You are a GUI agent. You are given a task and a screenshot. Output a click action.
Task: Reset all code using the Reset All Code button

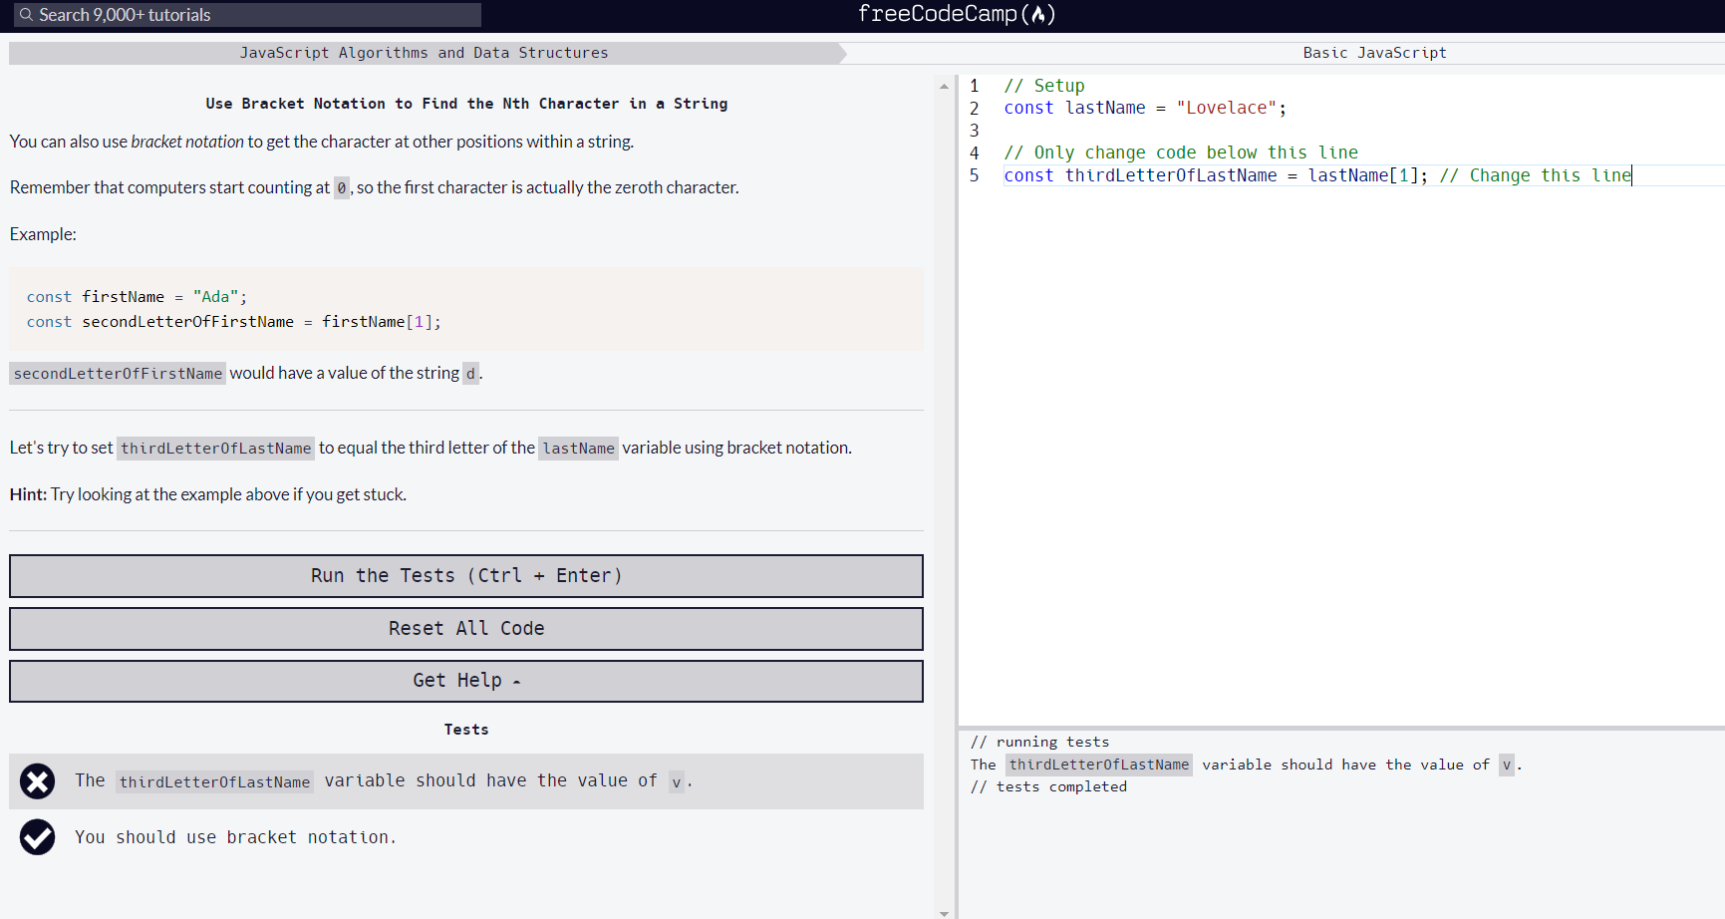[x=465, y=628]
